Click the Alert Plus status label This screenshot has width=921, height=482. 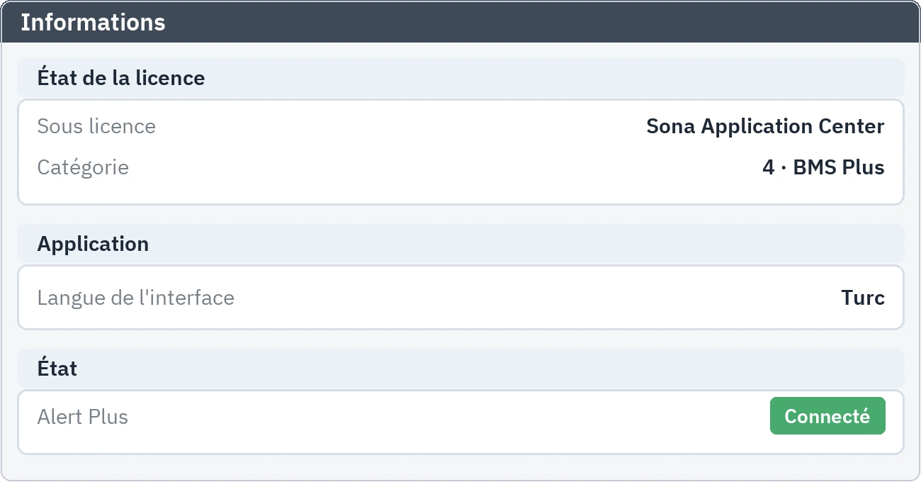tap(82, 417)
